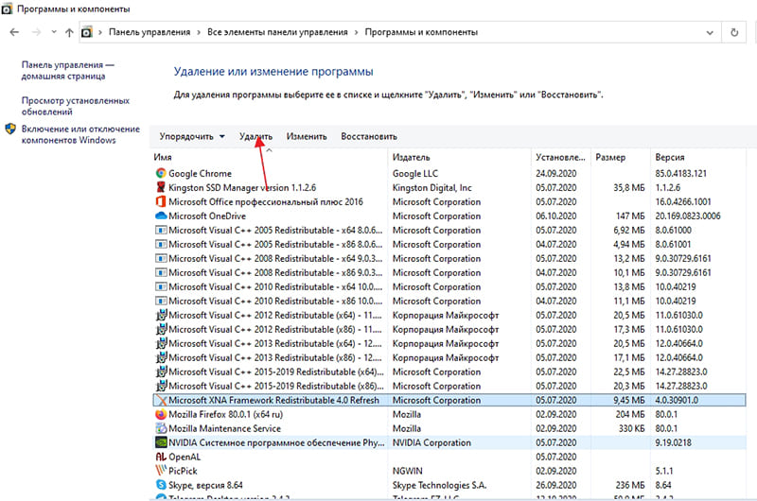Expand the chevron after Все элементы панели управления
This screenshot has width=757, height=501.
[x=357, y=32]
